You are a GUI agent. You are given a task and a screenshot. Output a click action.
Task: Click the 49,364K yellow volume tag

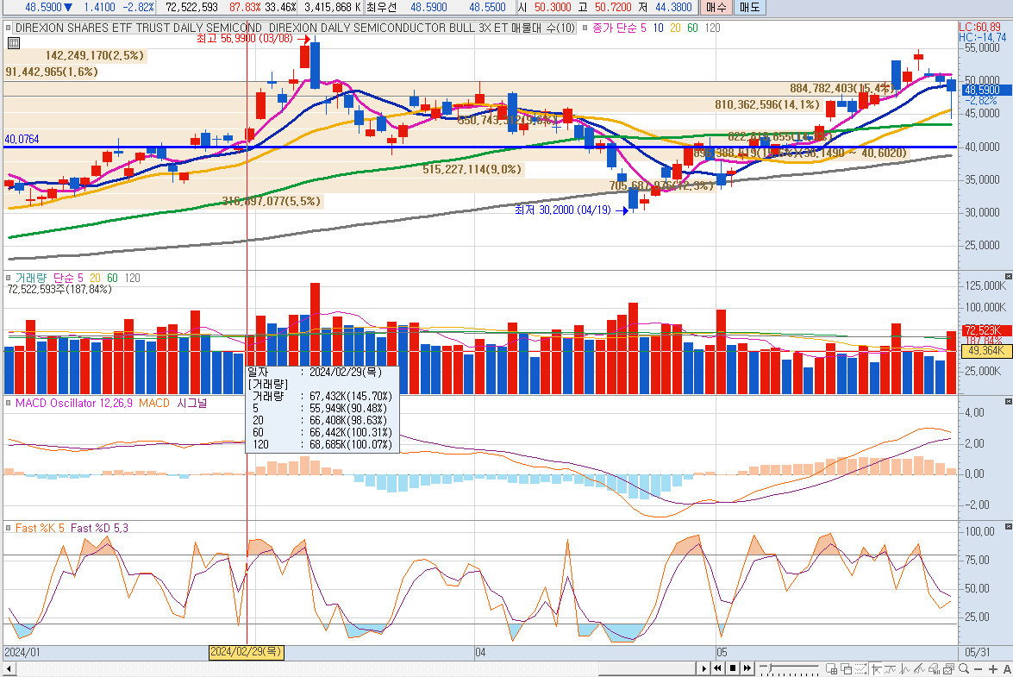(986, 351)
